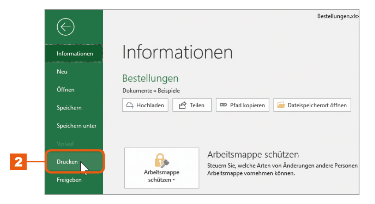This screenshot has height=204, width=375.
Task: Select Drucken in the sidebar
Action: click(75, 162)
